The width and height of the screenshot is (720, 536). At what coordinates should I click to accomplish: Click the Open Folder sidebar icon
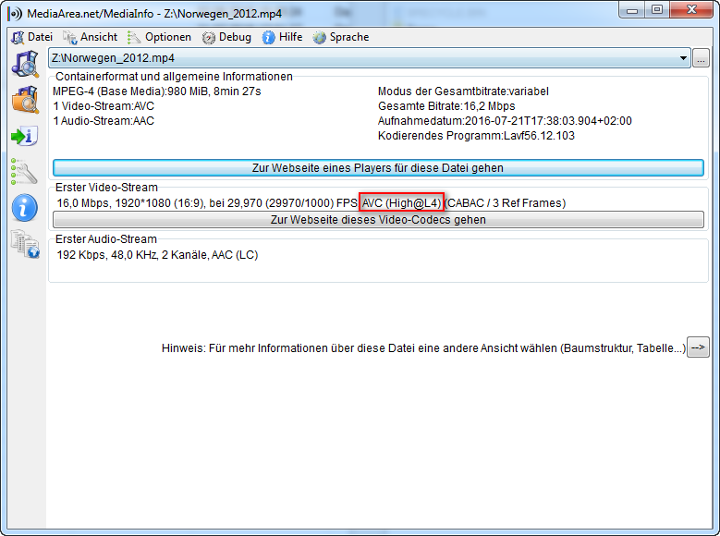click(x=23, y=100)
